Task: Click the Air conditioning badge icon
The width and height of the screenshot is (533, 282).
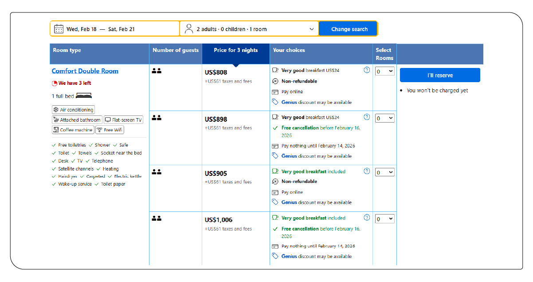Action: pos(56,109)
